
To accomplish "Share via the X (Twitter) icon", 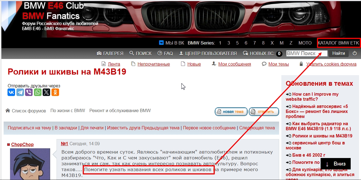I will coord(46,92).
